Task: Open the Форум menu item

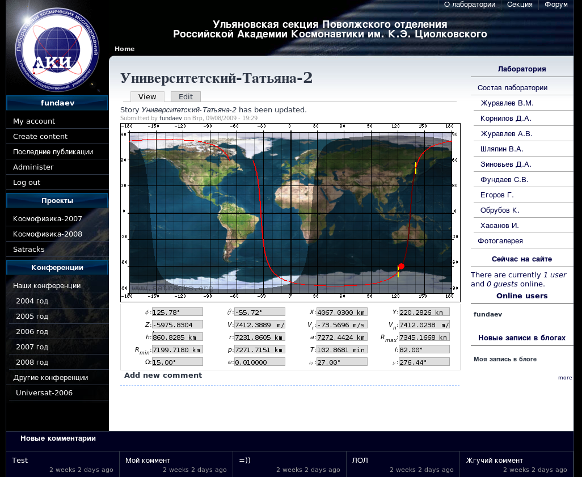Action: click(556, 5)
